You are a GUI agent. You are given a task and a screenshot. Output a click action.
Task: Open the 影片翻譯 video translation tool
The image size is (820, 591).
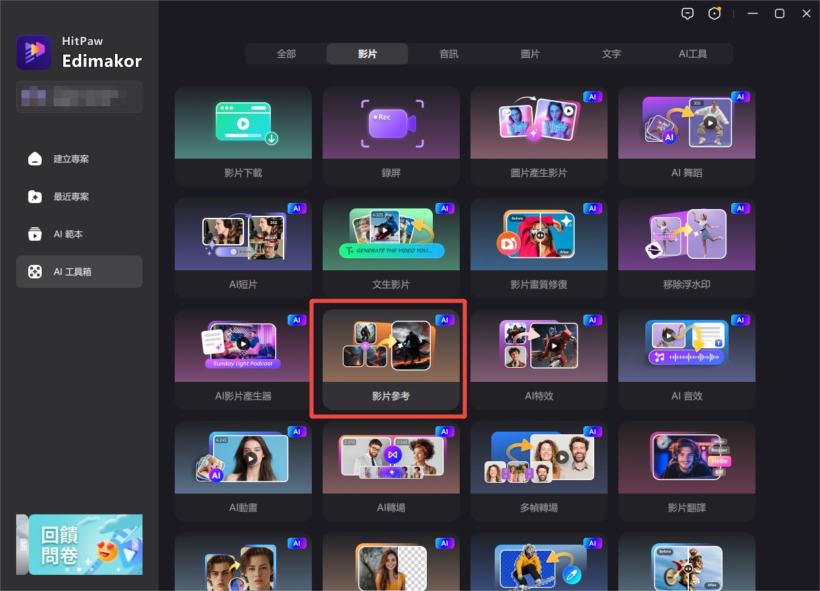[x=687, y=471]
